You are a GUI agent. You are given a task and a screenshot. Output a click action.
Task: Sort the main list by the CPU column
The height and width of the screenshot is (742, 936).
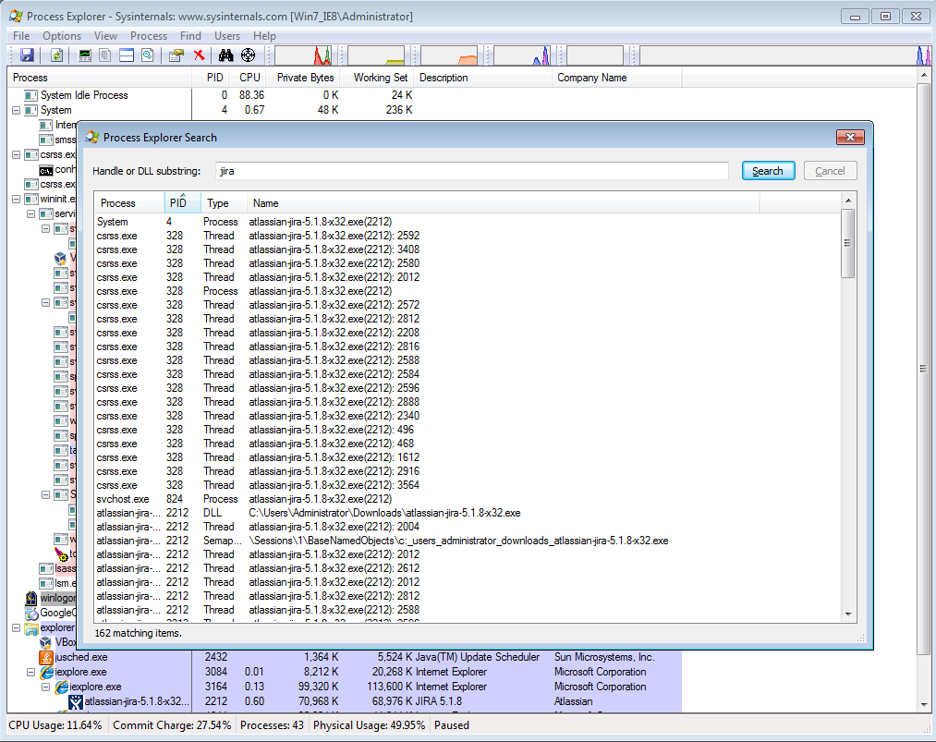point(249,78)
